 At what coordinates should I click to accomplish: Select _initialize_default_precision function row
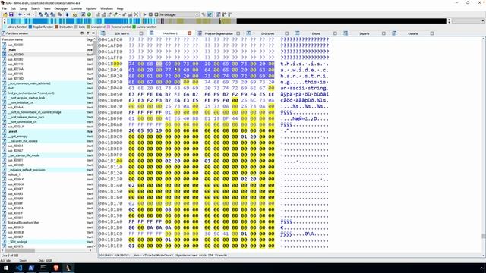pos(47,170)
